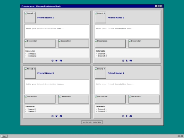
Task: Open Friend Name 4's Instagram icon
Action: click(123, 116)
